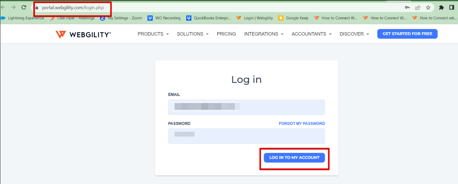
Task: Open the QuickBooks Enterpr... bookmark
Action: click(x=208, y=18)
